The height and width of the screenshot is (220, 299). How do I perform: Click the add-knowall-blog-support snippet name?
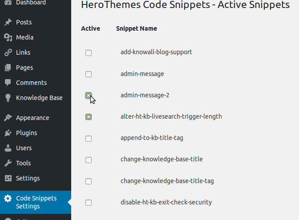pos(156,52)
